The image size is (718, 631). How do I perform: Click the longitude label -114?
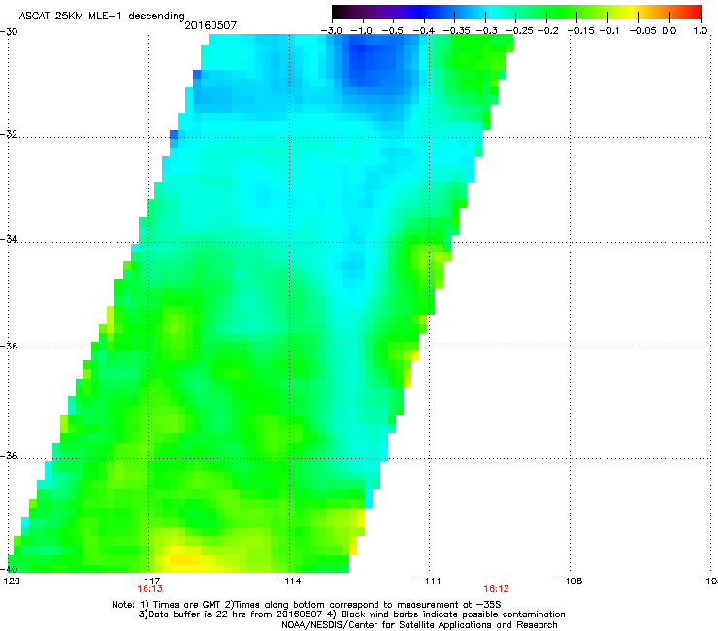click(289, 581)
